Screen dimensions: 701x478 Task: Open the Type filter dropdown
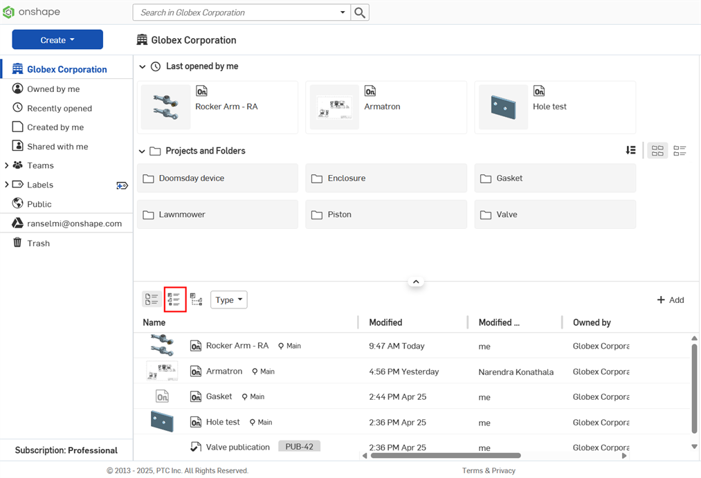(x=228, y=300)
